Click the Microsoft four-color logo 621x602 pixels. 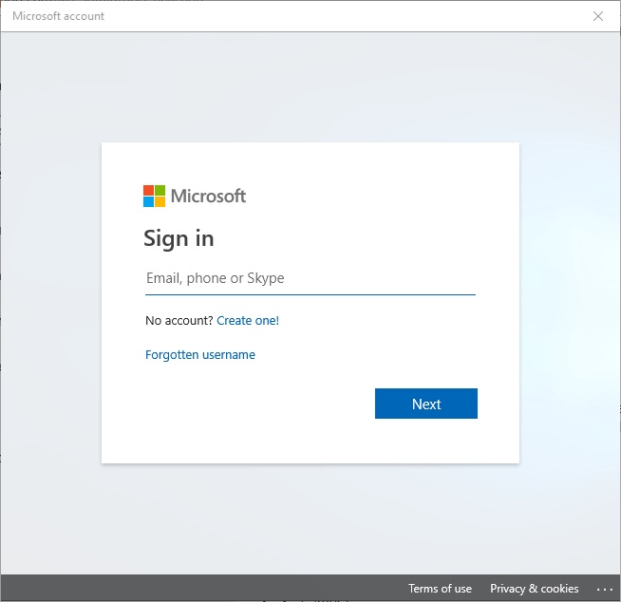click(x=154, y=196)
